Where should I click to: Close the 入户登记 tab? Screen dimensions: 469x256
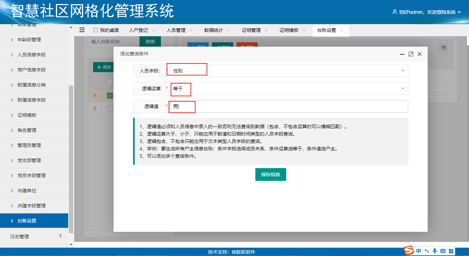pos(154,30)
